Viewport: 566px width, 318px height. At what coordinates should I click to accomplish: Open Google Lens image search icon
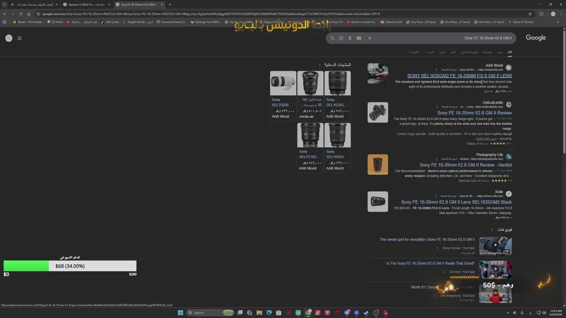pos(341,38)
